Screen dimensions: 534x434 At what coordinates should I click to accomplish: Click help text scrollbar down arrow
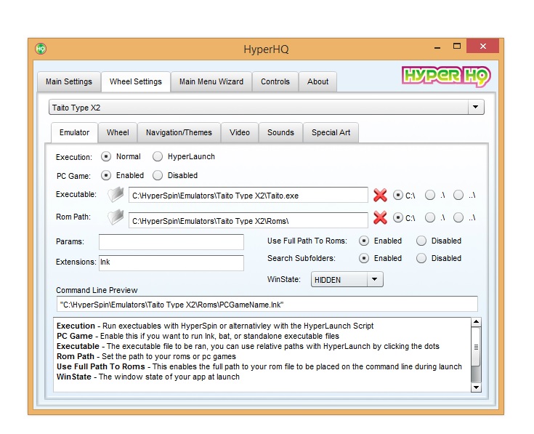476,387
